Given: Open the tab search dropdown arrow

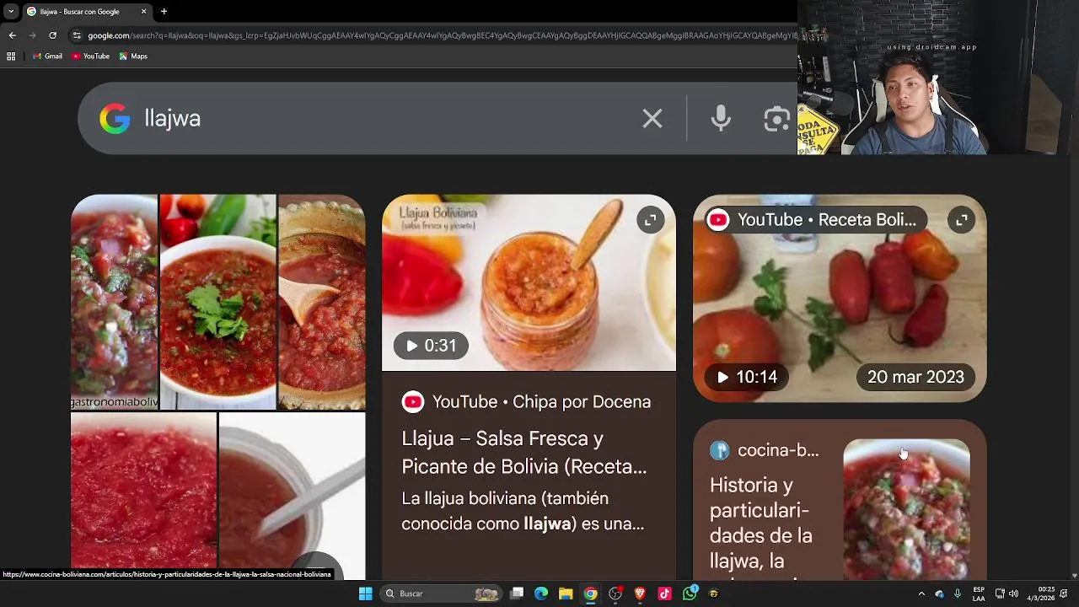Looking at the screenshot, I should [10, 12].
